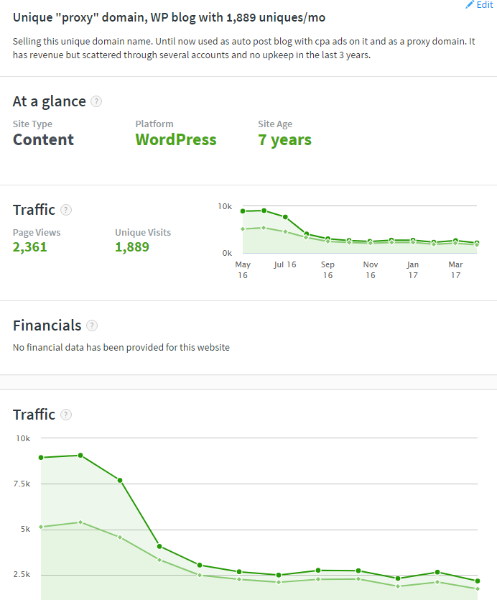Screen dimensions: 497x600
Task: Open the help icon beside At a glance
Action: point(96,101)
